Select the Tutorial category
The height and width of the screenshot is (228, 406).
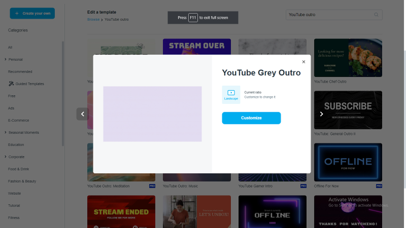pos(14,205)
